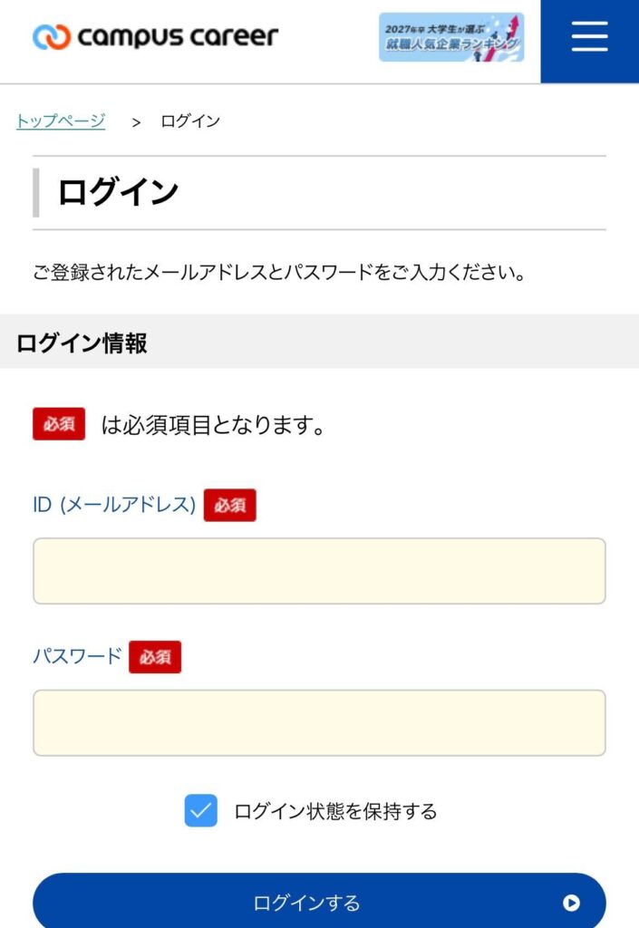Focus the パスワード input field
Viewport: 639px width, 928px height.
[319, 722]
